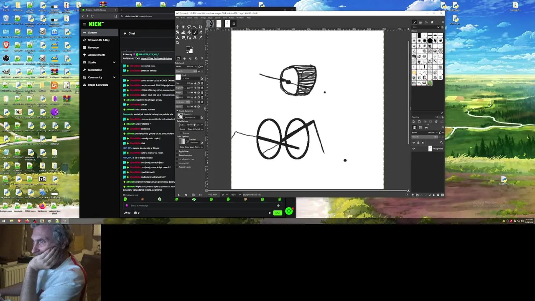Screen dimensions: 535x301
Task: Open GIMP Filters menu
Action: [x=232, y=18]
